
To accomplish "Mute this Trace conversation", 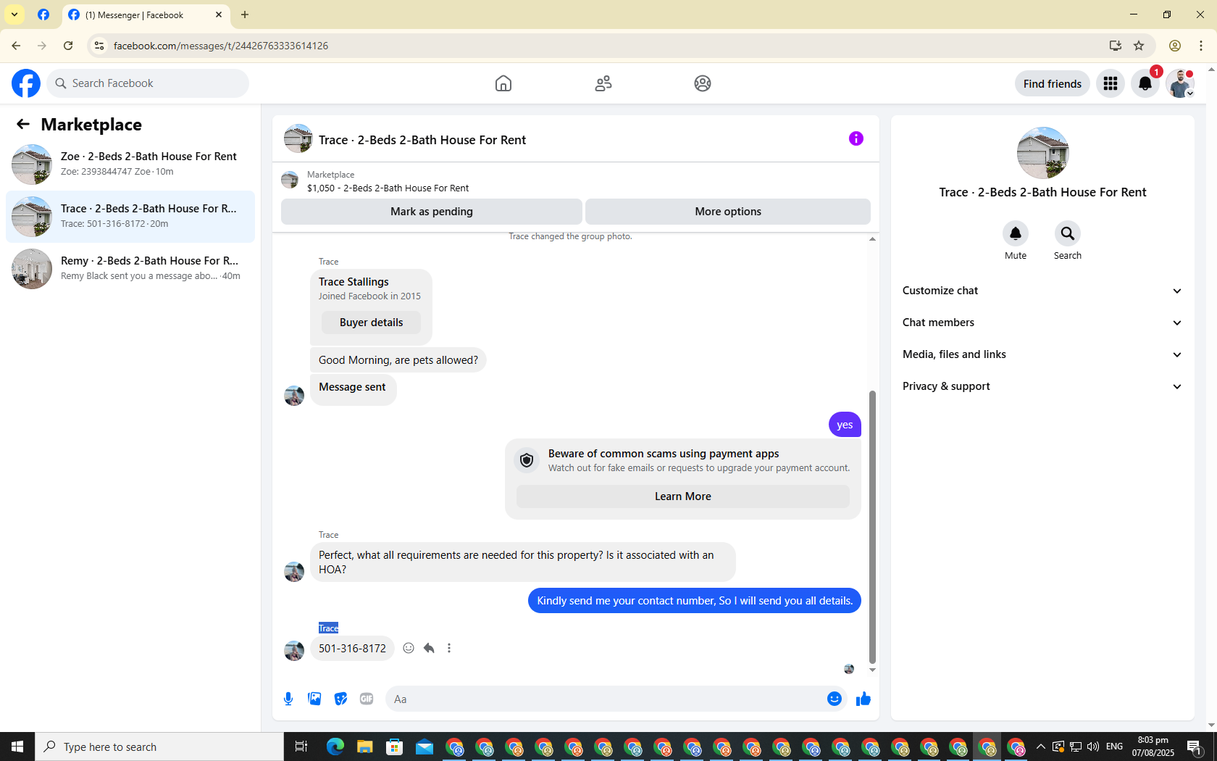I will (x=1016, y=233).
